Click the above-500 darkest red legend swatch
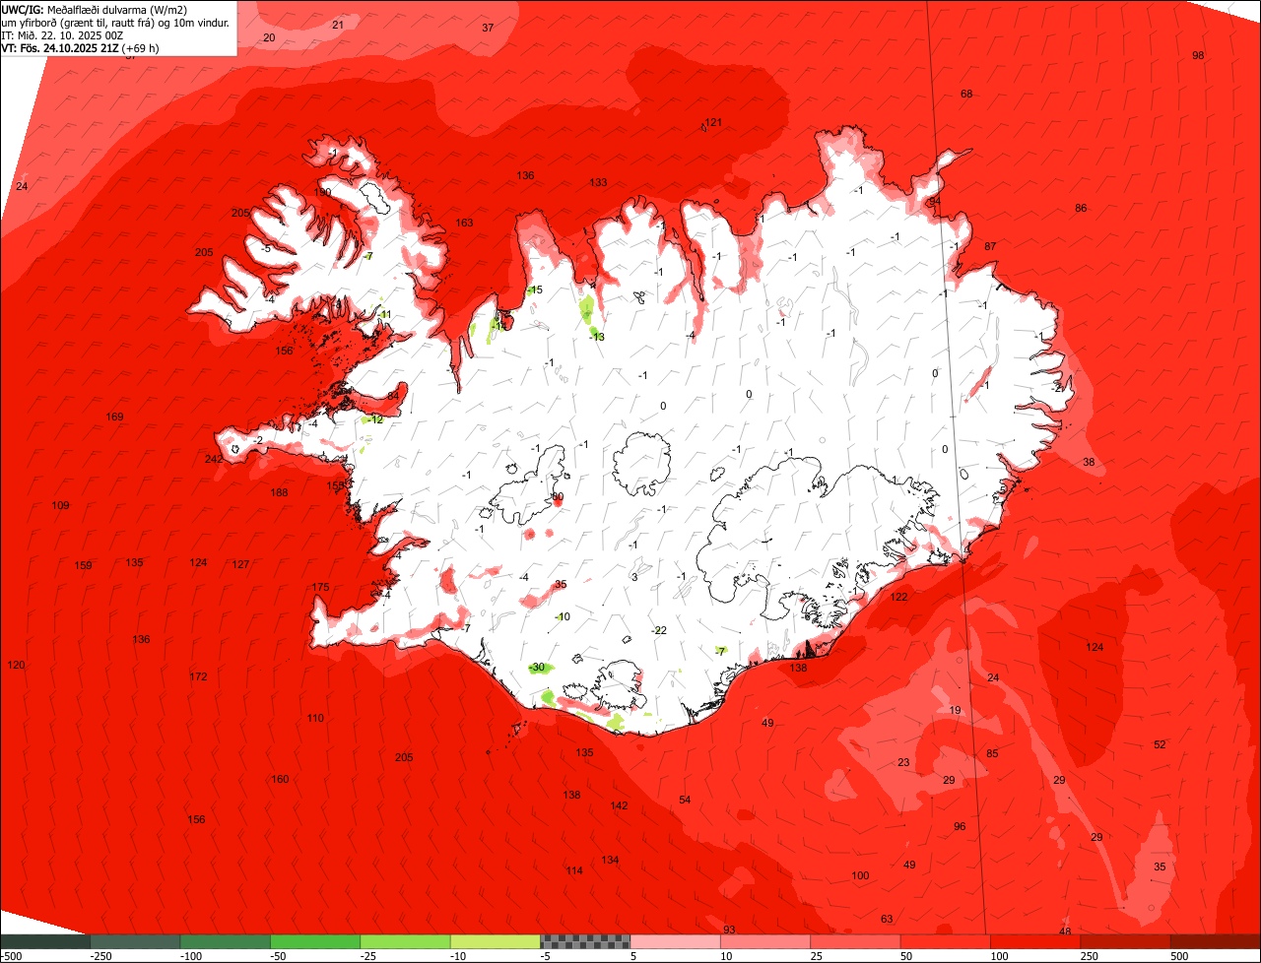 point(1215,941)
